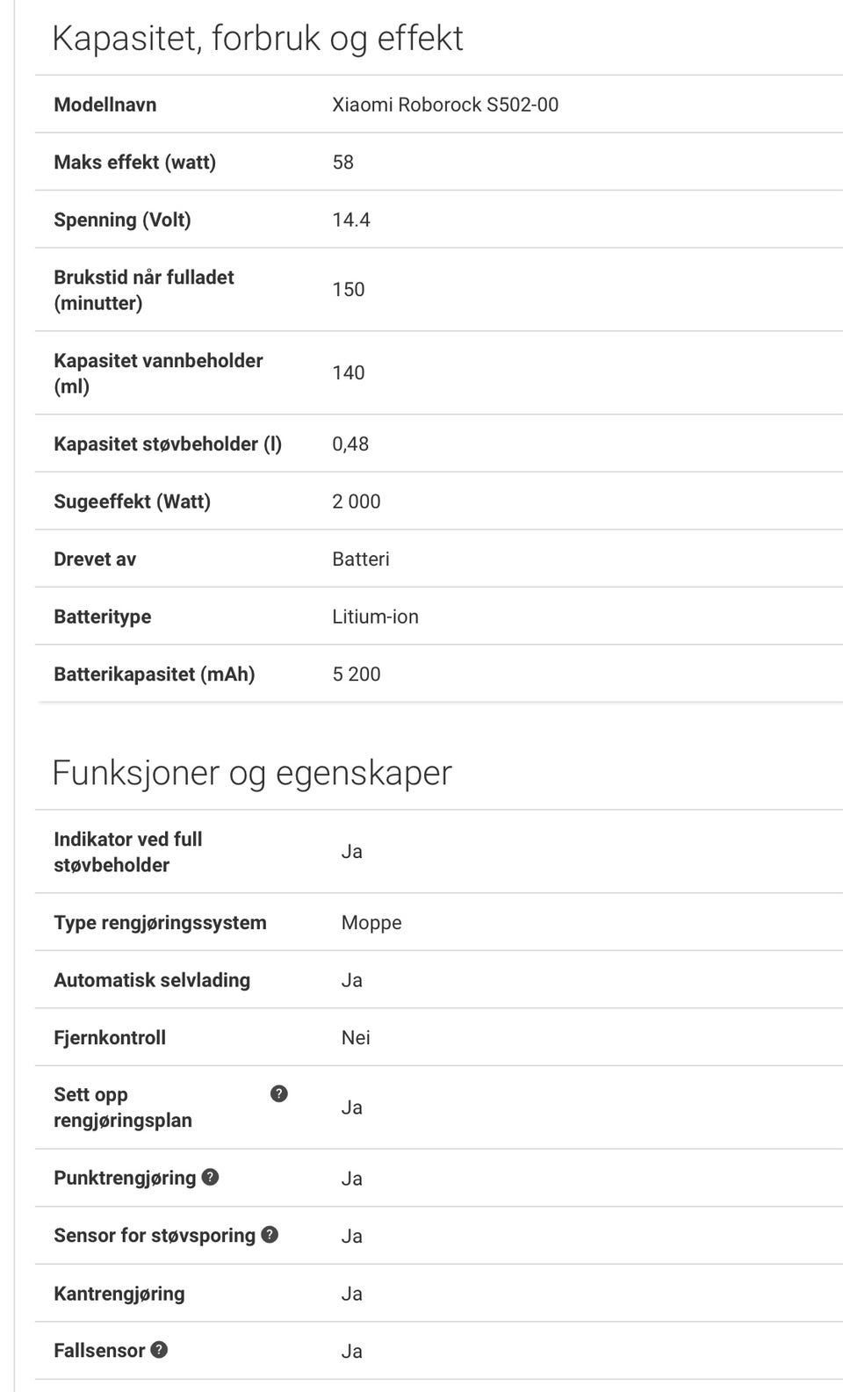Click help icon beside Sensor for støvsporing
The image size is (843, 1392).
pyautogui.click(x=270, y=1234)
